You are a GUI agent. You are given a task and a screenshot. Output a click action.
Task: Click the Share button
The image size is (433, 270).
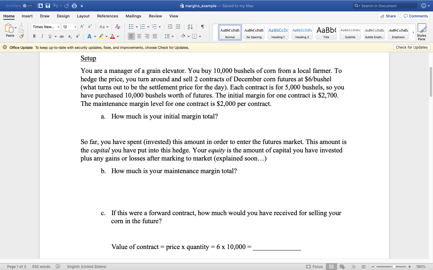388,16
